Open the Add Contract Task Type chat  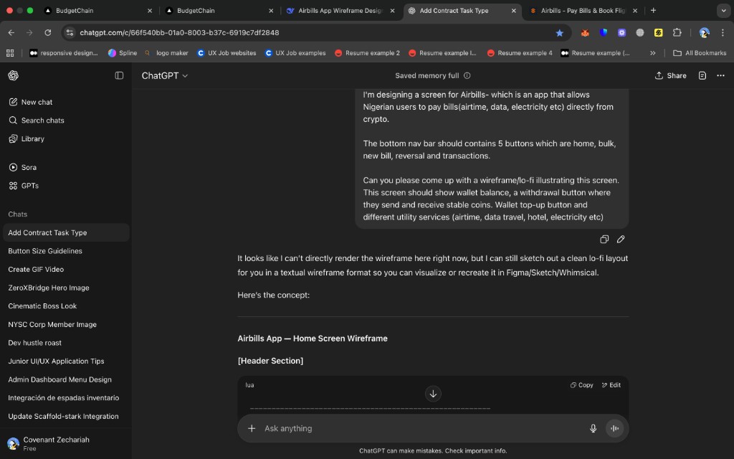(66, 233)
